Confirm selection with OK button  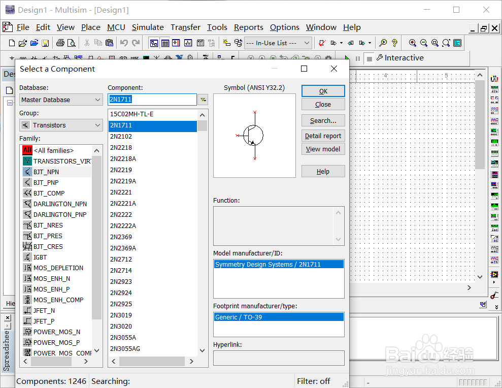pos(323,91)
